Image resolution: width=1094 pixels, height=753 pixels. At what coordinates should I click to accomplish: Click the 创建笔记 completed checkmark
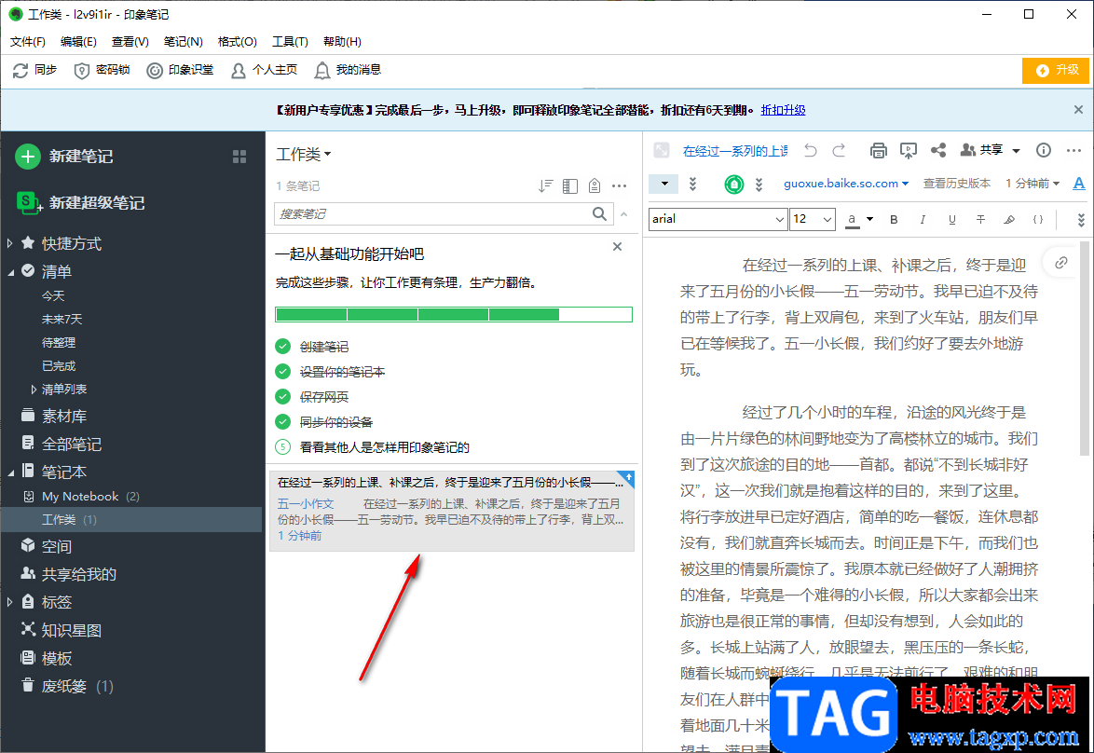[x=282, y=346]
